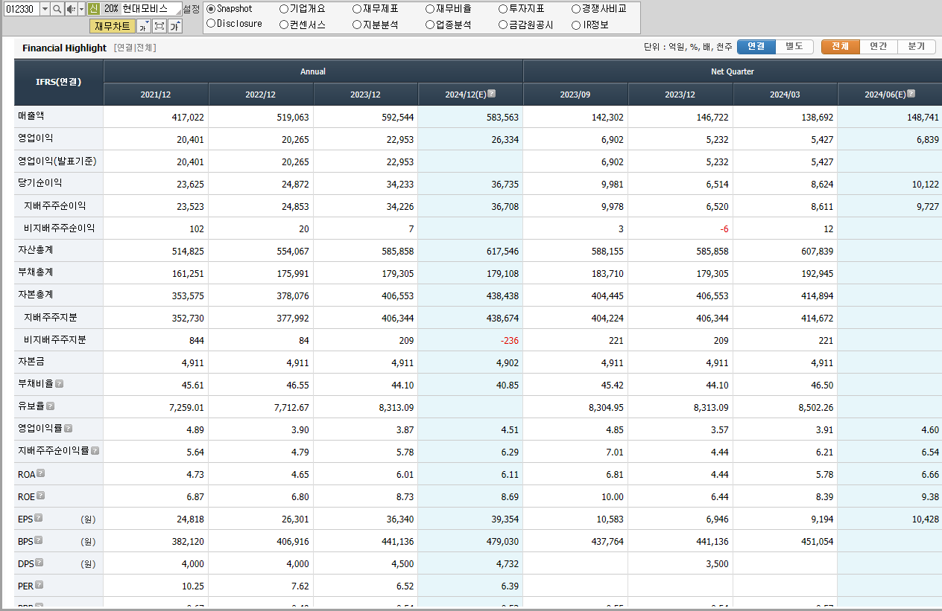Click the 설정 settings label
This screenshot has height=611, width=942.
point(192,9)
